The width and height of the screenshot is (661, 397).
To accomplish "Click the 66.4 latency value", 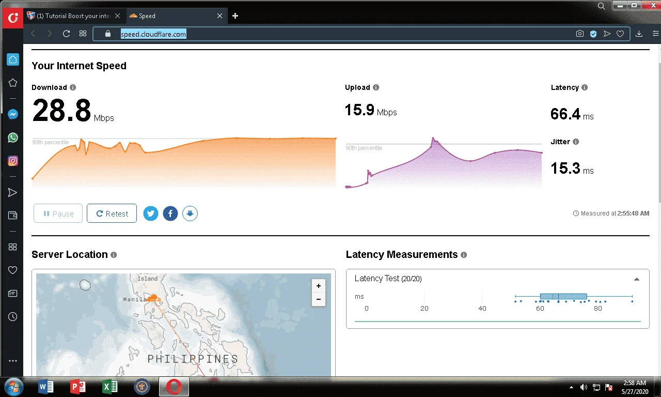I will coord(565,114).
